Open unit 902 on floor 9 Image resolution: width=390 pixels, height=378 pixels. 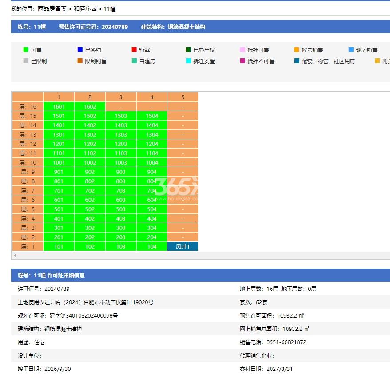[90, 172]
